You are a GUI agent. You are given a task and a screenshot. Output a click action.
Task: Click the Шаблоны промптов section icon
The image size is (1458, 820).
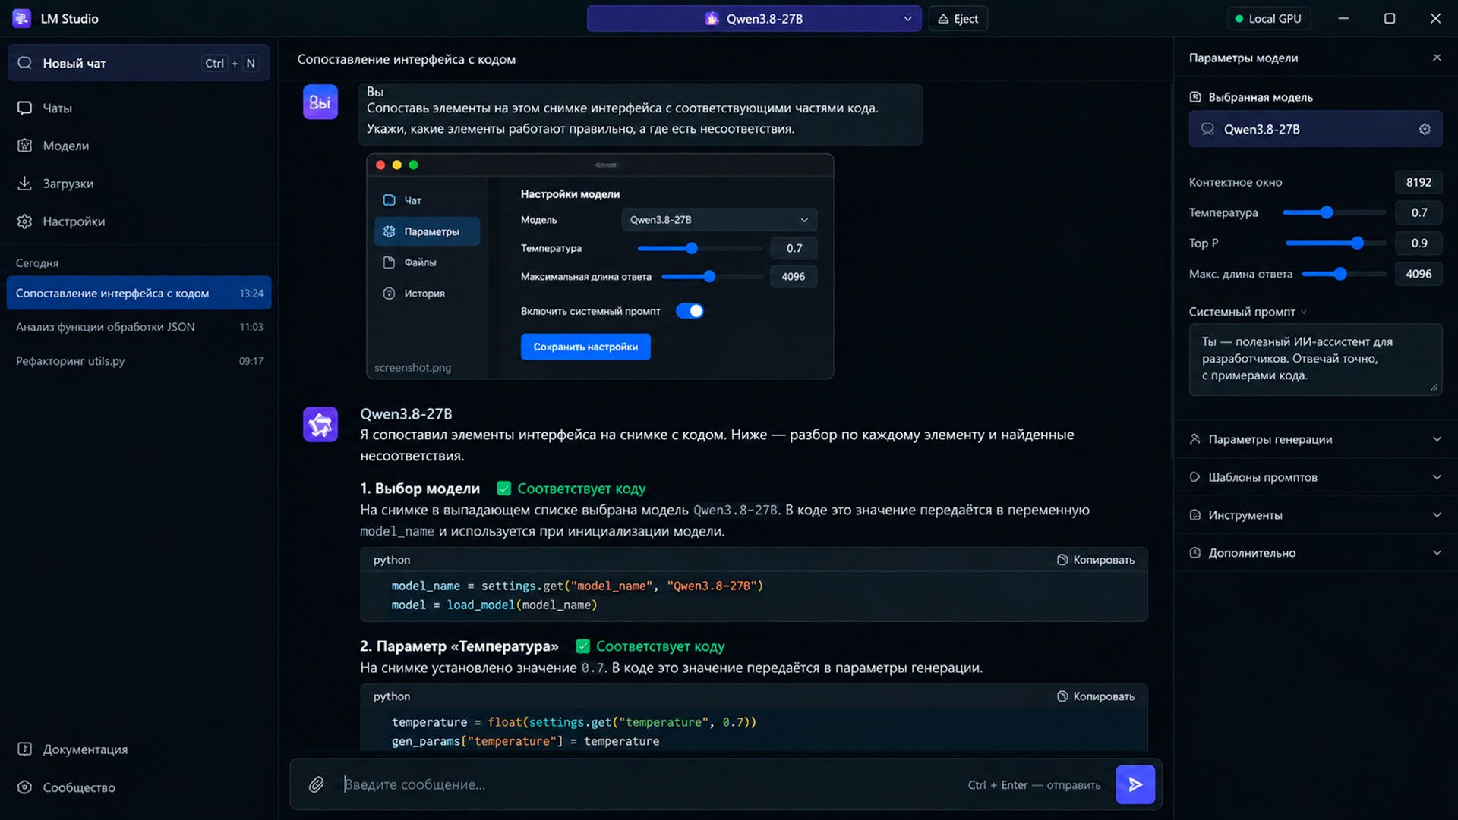tap(1195, 477)
